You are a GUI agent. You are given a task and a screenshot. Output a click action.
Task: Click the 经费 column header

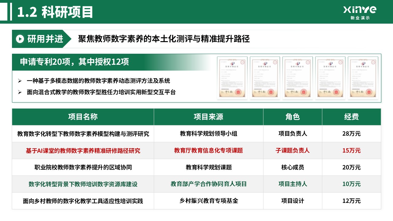tap(352, 117)
